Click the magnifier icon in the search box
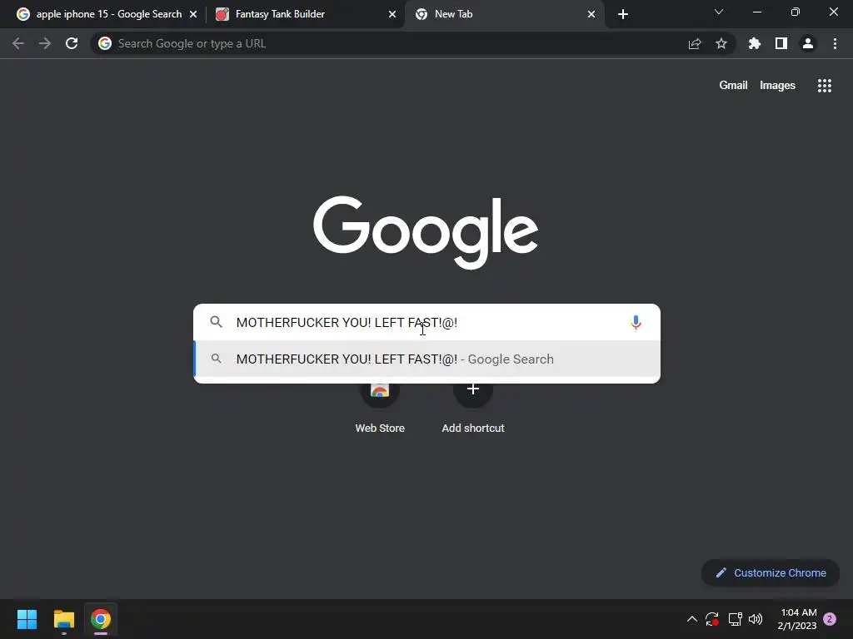Screen dimensions: 853x639 tap(216, 322)
